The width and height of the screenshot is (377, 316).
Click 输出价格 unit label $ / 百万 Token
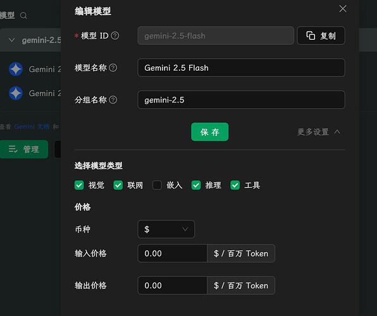pyautogui.click(x=241, y=286)
